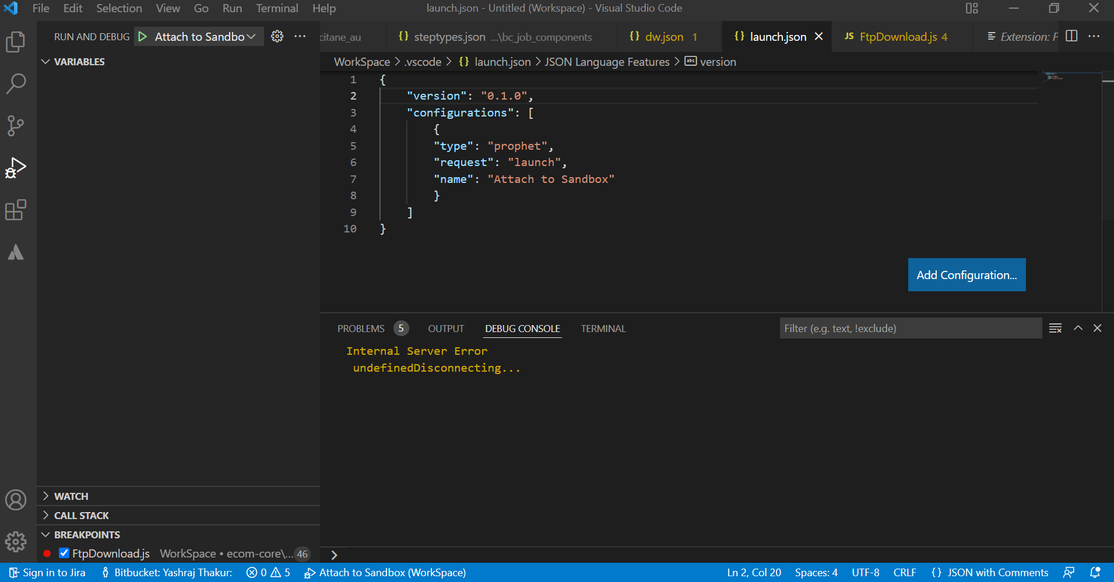Open the Accounts menu icon
The image size is (1114, 582).
[16, 500]
